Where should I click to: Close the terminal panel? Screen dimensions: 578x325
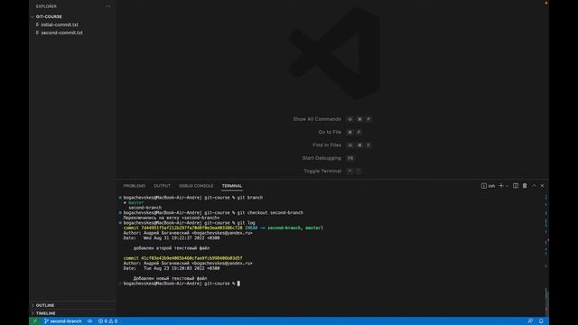coord(542,186)
